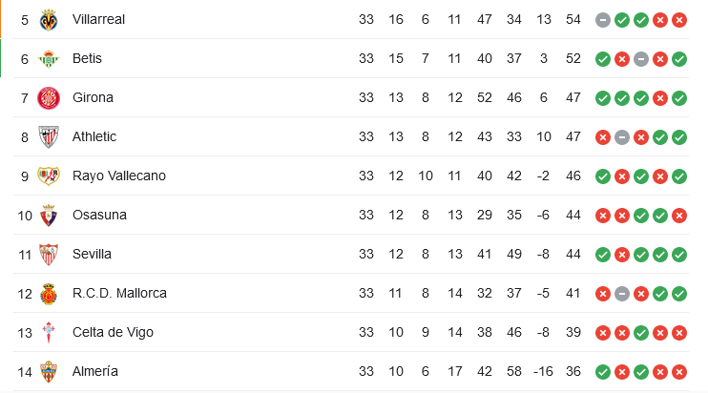Viewport: 708px width, 393px height.
Task: Click Almería's points value 36
Action: coord(573,371)
